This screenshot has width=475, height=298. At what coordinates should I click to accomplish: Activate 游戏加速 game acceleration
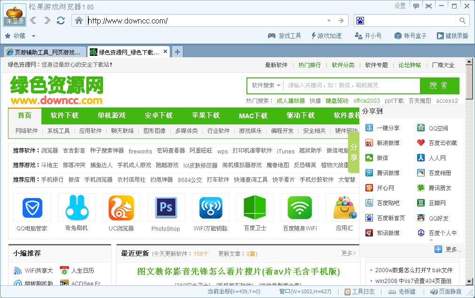327,35
